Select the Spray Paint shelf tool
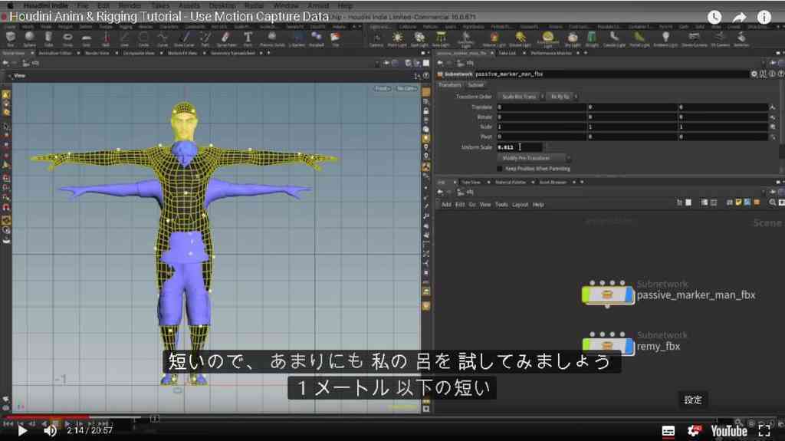The width and height of the screenshot is (785, 441). [226, 38]
